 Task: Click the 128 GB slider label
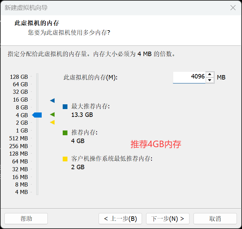19,77
